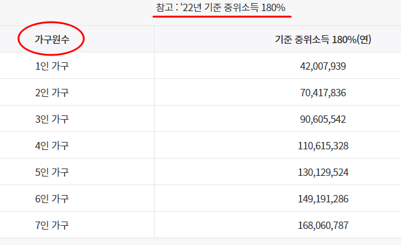
Task: Select the '7인 가구' row label
Action: click(x=52, y=225)
